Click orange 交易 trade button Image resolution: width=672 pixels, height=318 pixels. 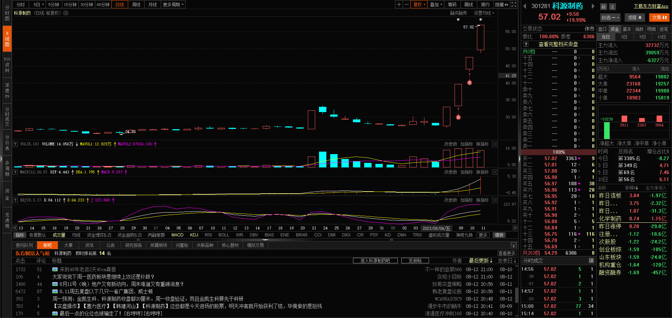(x=659, y=18)
